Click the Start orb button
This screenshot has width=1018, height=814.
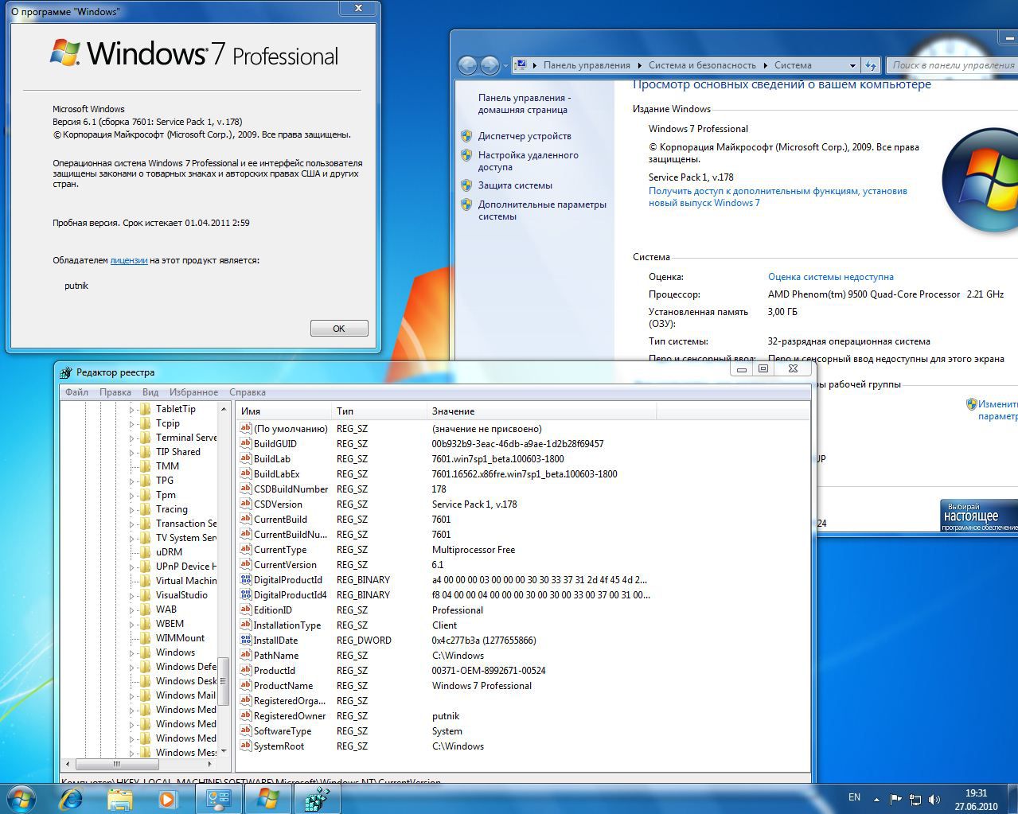pyautogui.click(x=21, y=798)
